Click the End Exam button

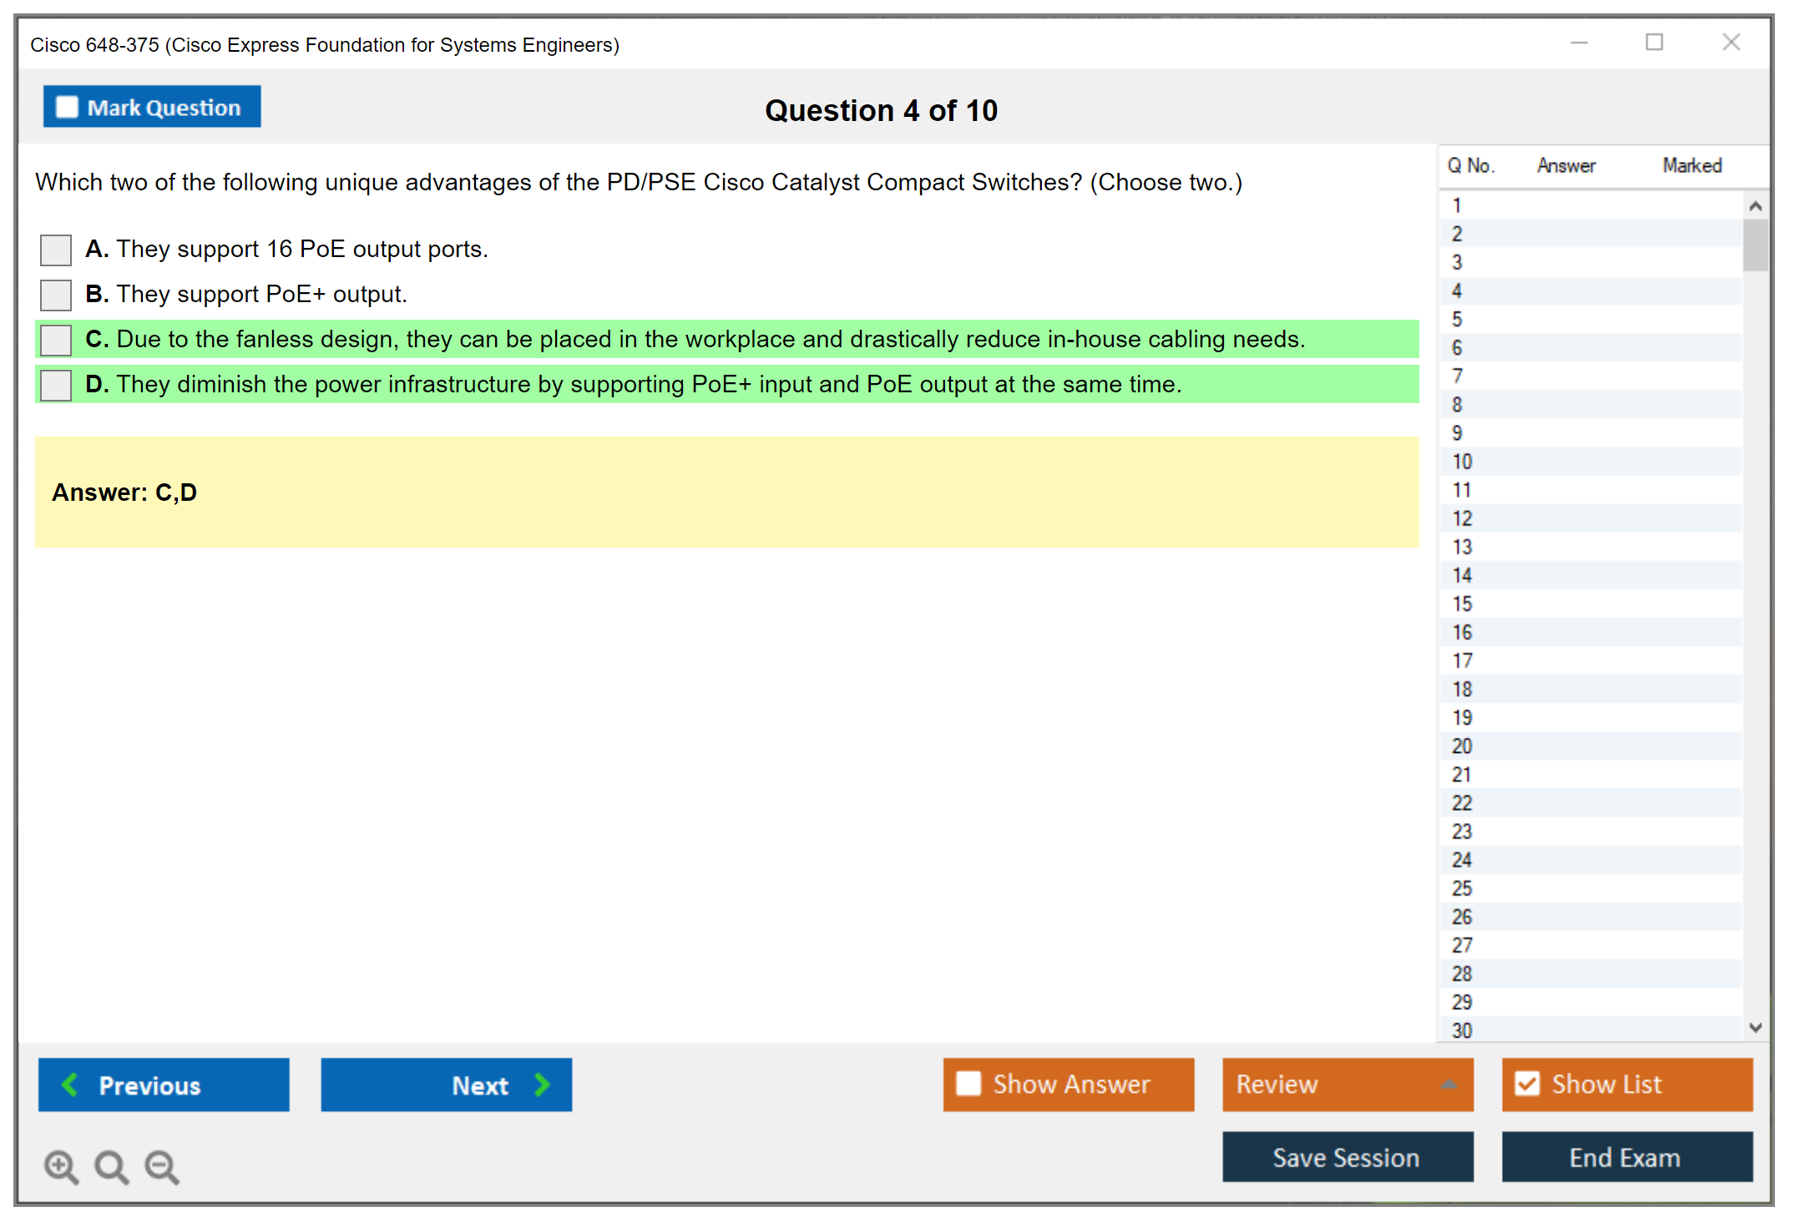click(x=1626, y=1157)
